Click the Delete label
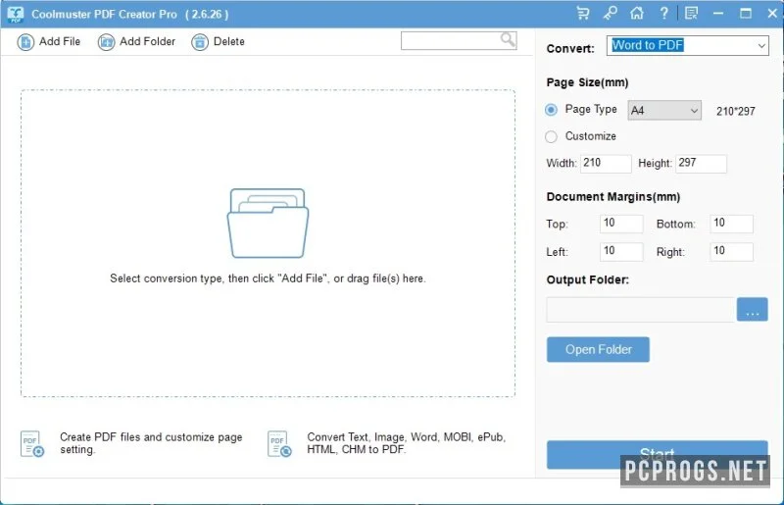784x505 pixels. (229, 41)
